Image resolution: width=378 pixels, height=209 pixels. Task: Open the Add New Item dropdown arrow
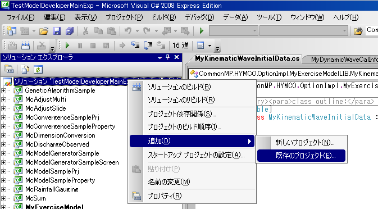point(34,31)
